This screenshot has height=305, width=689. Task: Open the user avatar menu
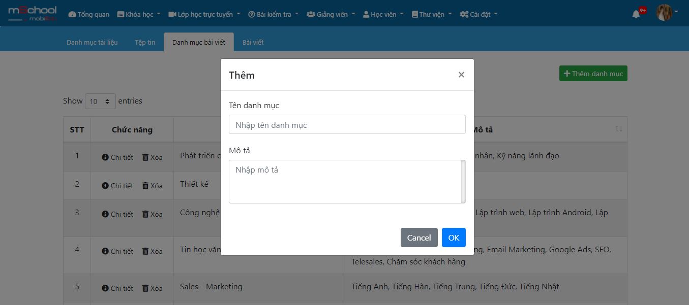point(667,13)
